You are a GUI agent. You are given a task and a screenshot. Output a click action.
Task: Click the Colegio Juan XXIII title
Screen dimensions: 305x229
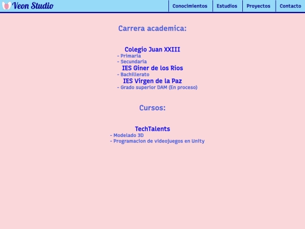(x=152, y=49)
